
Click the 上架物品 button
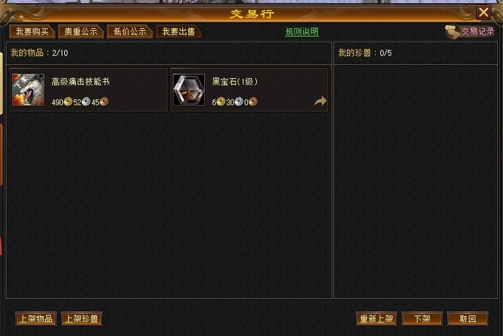pos(36,319)
